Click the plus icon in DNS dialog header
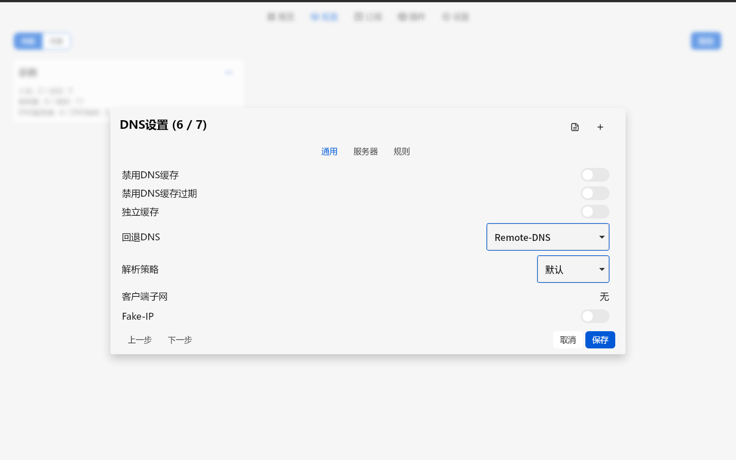This screenshot has width=736, height=460. pos(600,127)
